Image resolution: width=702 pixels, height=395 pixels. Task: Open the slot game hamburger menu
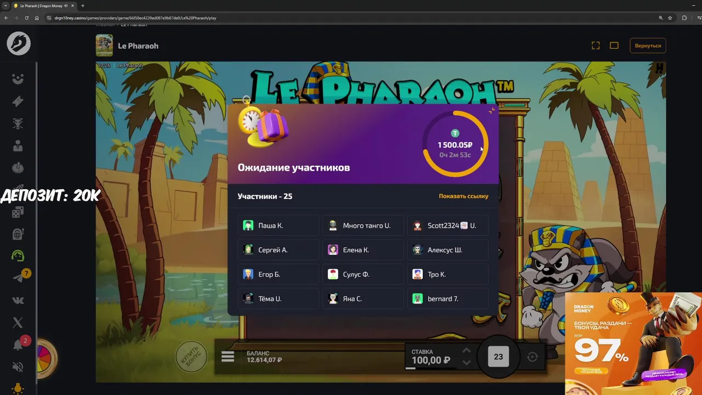point(228,357)
